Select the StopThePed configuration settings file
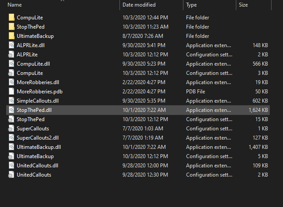Screen dimensions: 283x207 click(x=30, y=119)
